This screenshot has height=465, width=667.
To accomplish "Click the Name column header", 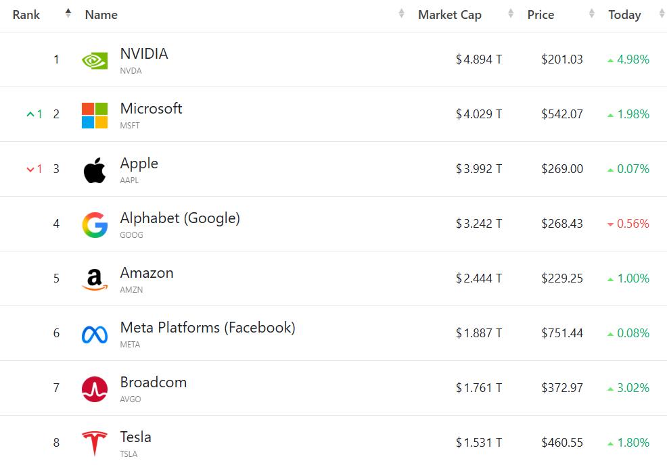I will 101,15.
